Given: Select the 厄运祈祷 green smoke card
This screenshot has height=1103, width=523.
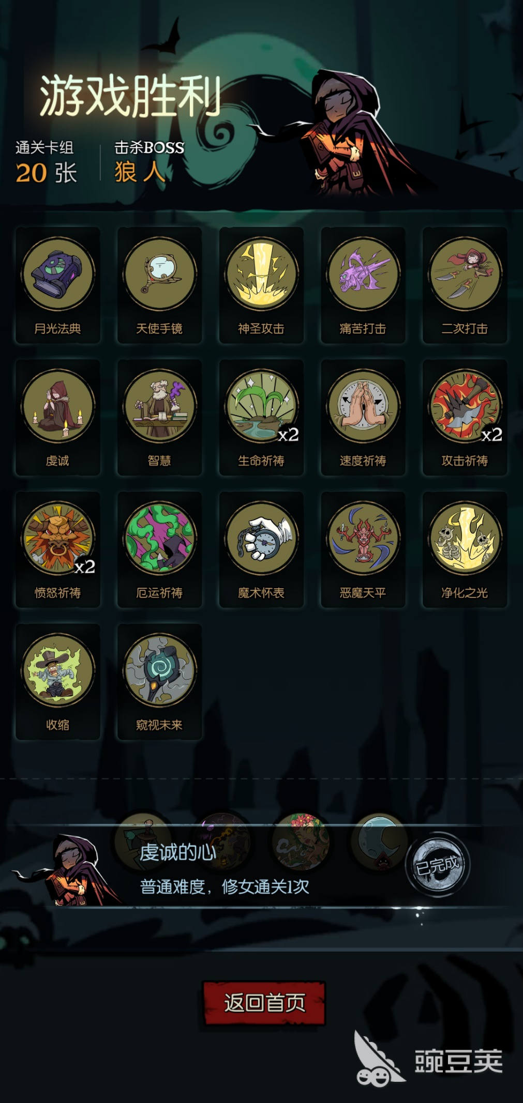Looking at the screenshot, I should pyautogui.click(x=159, y=549).
